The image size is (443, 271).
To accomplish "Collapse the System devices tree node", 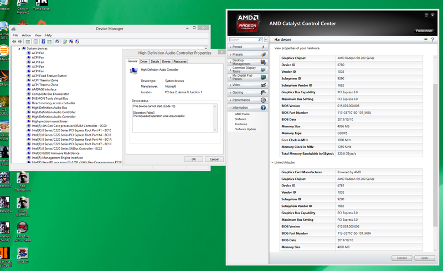I will (19, 49).
